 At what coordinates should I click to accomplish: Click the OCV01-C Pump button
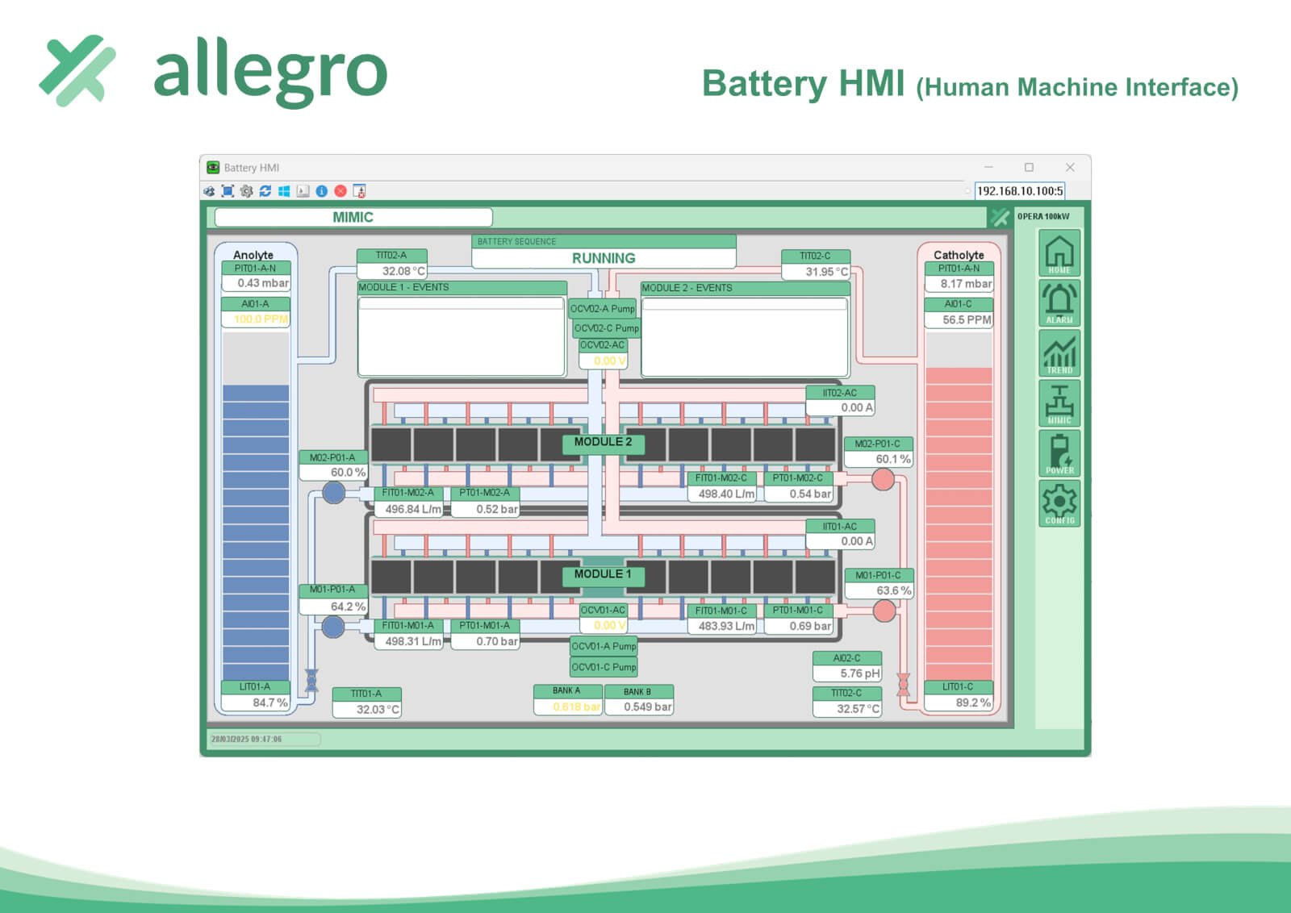pyautogui.click(x=604, y=667)
